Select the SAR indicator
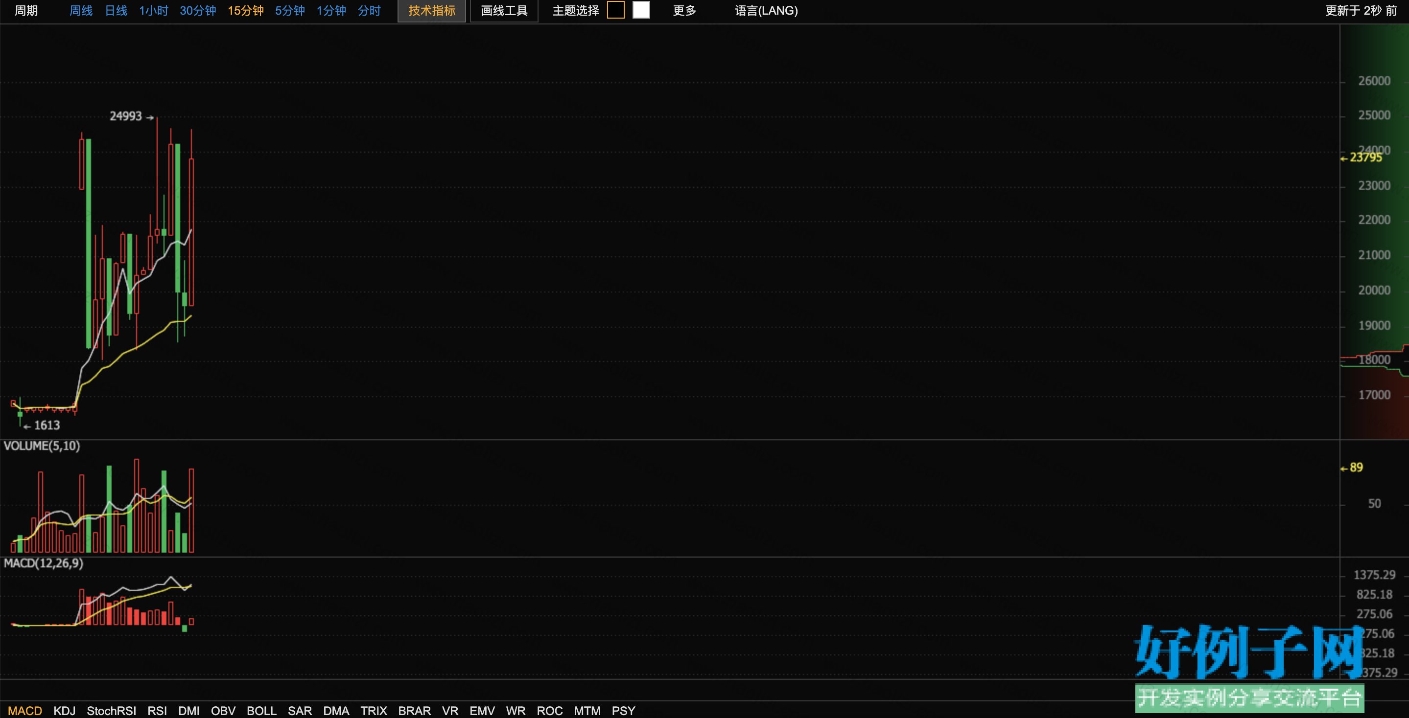1409x718 pixels. (x=300, y=710)
